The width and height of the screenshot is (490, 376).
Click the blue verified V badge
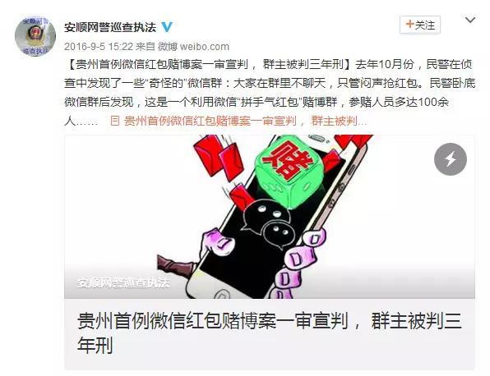coord(167,27)
